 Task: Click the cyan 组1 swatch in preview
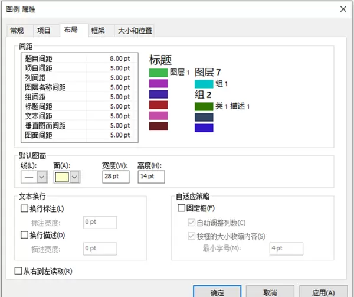[204, 84]
